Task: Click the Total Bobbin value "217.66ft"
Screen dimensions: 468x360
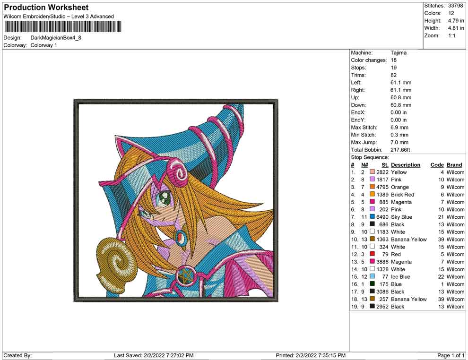Action: [x=400, y=149]
